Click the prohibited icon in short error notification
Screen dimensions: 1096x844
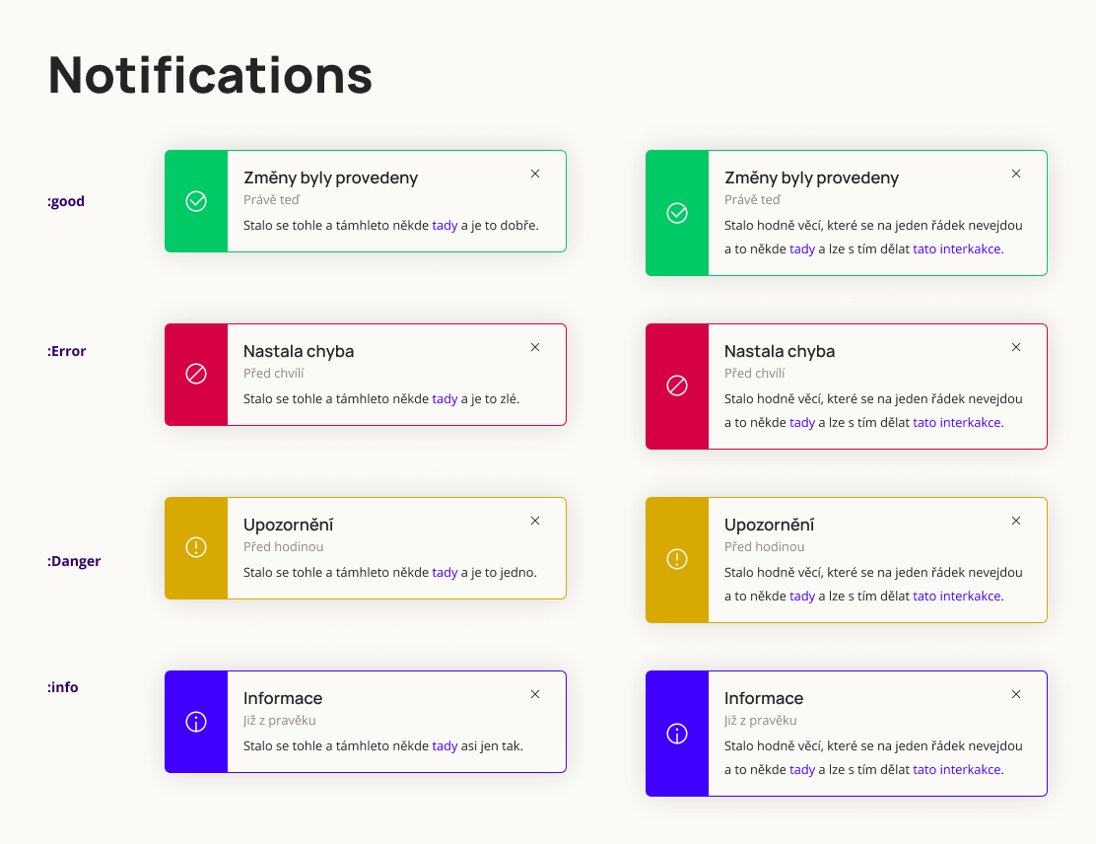pos(196,375)
